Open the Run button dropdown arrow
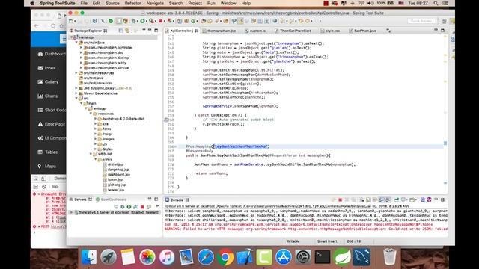Image resolution: width=479 pixels, height=269 pixels. point(147,22)
